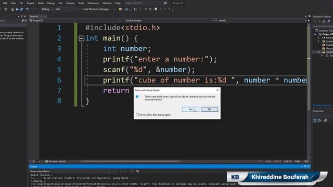
Task: Open the Tools menu
Action: click(81, 3)
